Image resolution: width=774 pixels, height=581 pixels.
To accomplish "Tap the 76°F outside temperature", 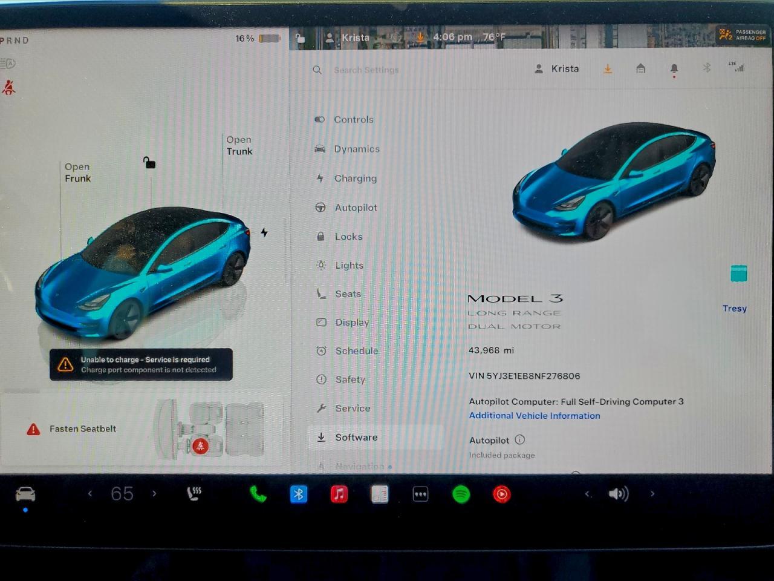I will pos(494,37).
